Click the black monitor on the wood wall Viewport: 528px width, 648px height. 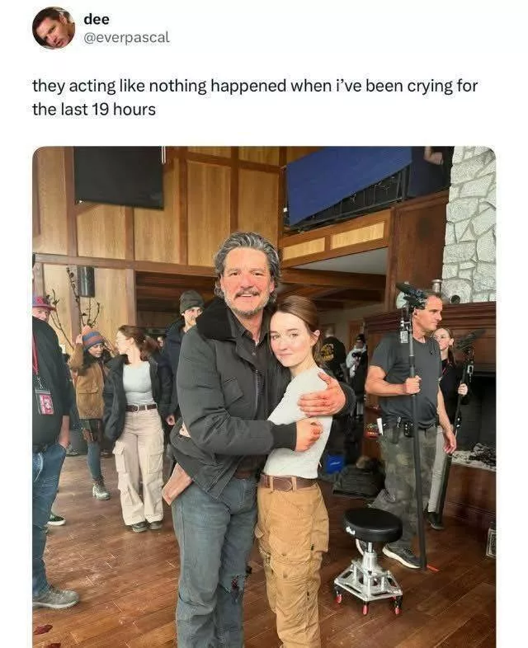118,176
